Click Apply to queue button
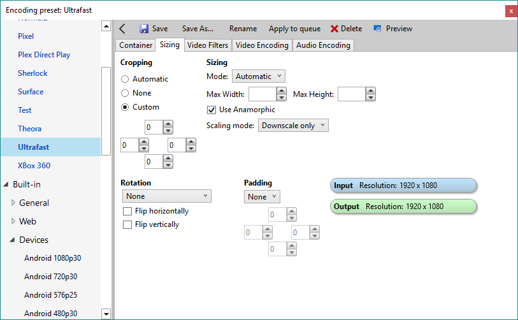 pyautogui.click(x=294, y=29)
